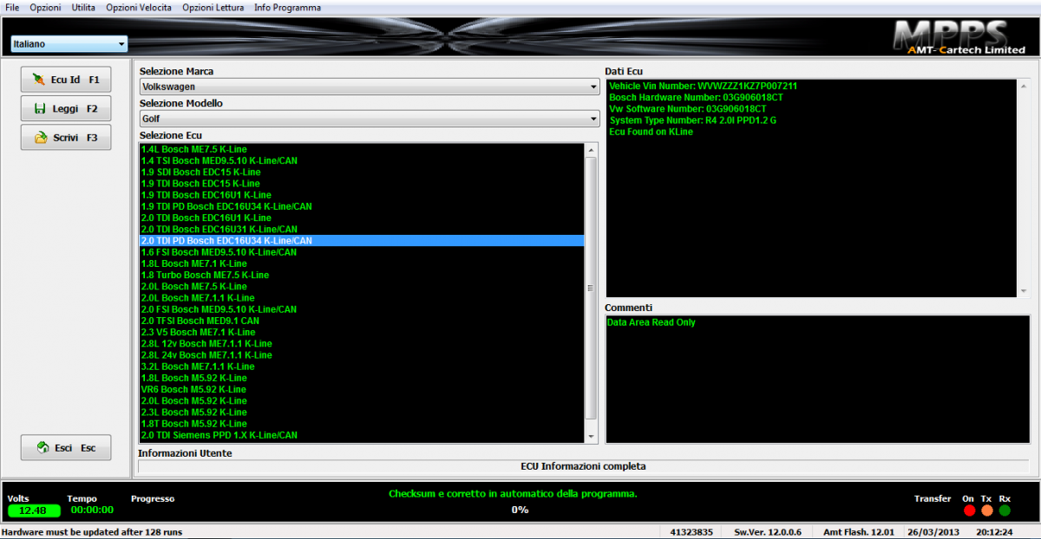Select 2.0 TFSI Bosch MED9.1 CAN
The width and height of the screenshot is (1041, 539).
click(363, 321)
